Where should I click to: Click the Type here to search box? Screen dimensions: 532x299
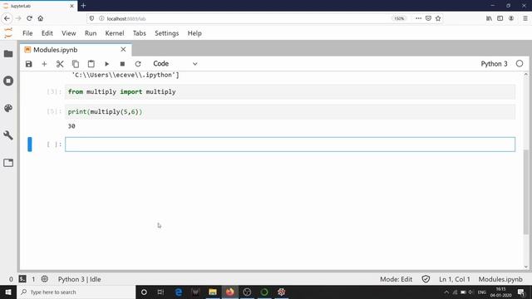point(76,292)
